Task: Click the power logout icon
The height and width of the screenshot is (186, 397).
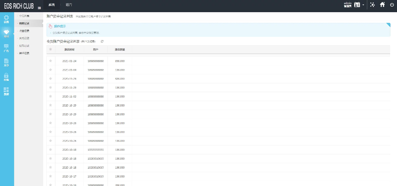Action: (x=392, y=5)
